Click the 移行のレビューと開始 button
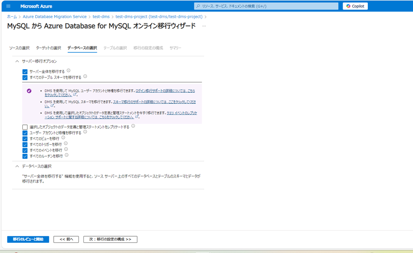 28,239
